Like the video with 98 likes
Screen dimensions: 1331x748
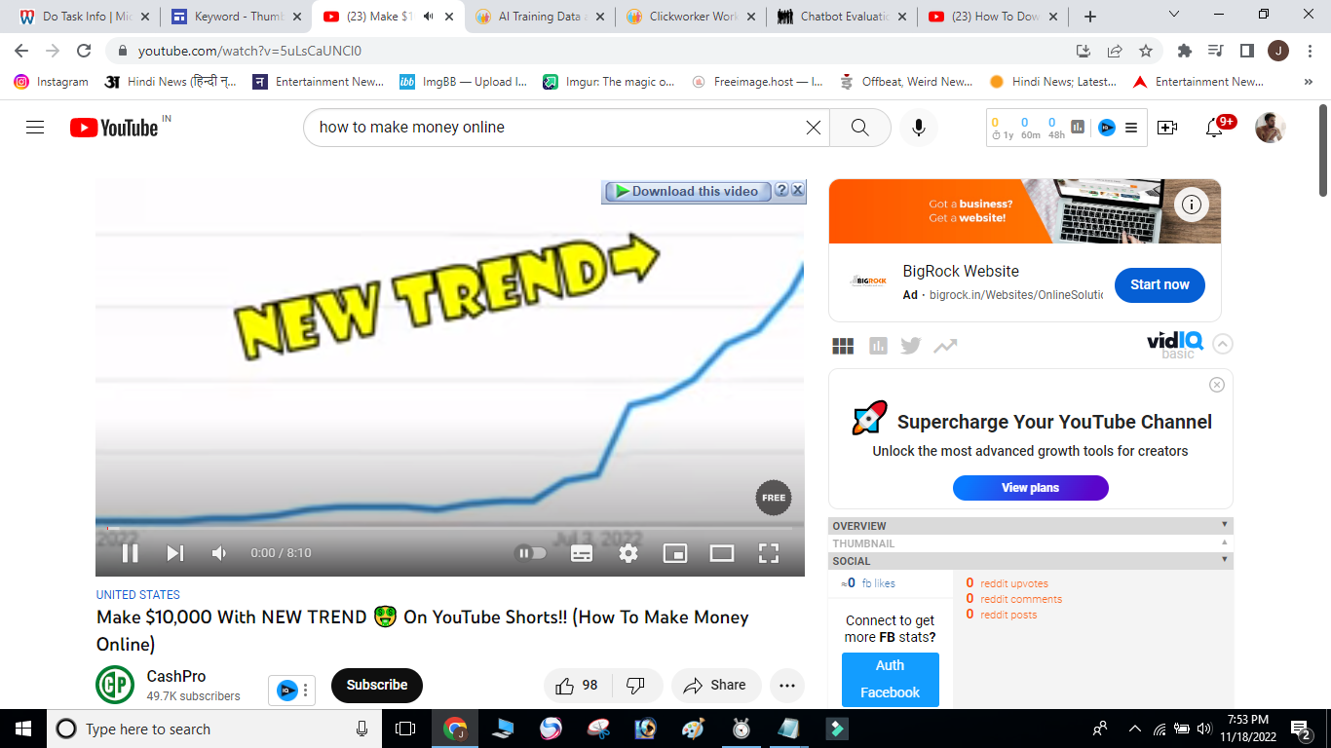[576, 686]
